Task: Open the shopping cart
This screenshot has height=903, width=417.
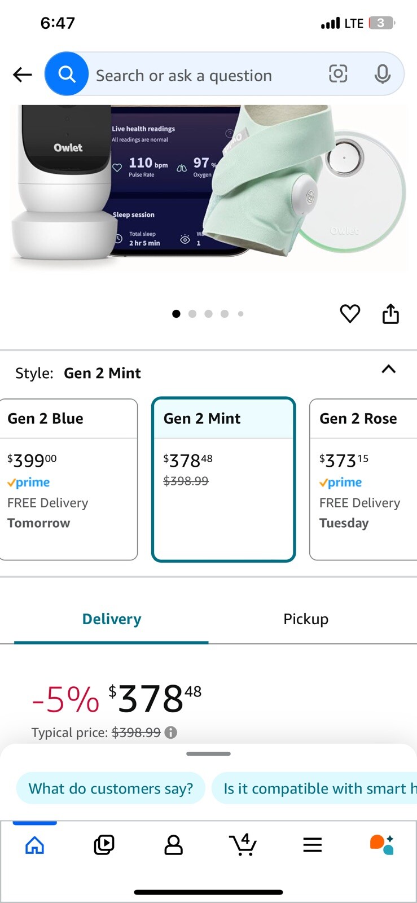Action: pos(243,845)
